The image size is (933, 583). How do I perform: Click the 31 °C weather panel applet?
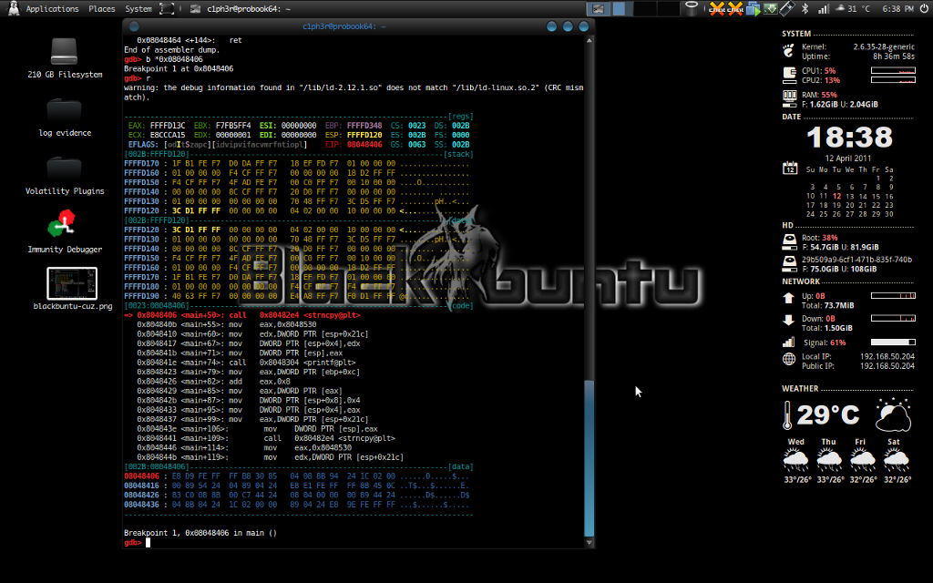click(853, 9)
